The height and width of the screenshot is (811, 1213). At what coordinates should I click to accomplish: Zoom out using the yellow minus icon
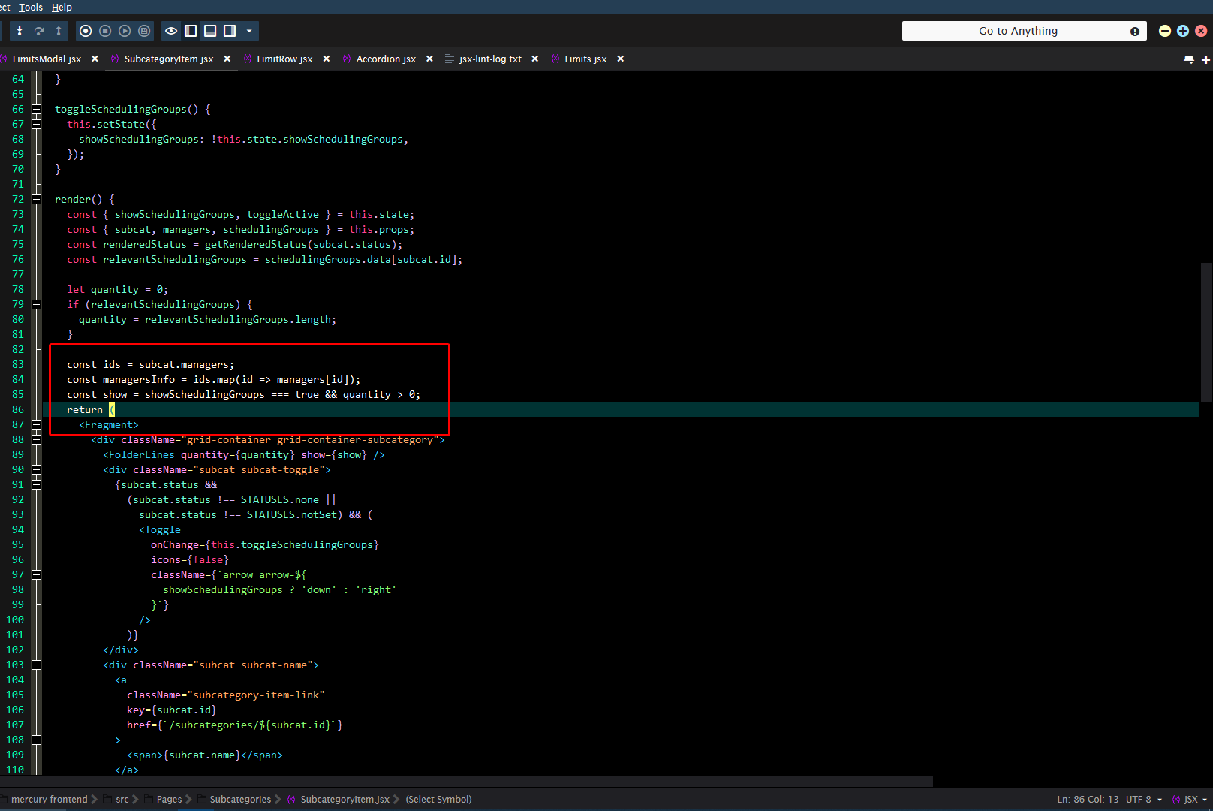[1165, 31]
